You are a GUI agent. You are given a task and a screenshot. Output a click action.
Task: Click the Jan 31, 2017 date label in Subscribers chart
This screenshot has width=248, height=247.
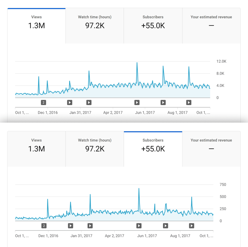81,236
